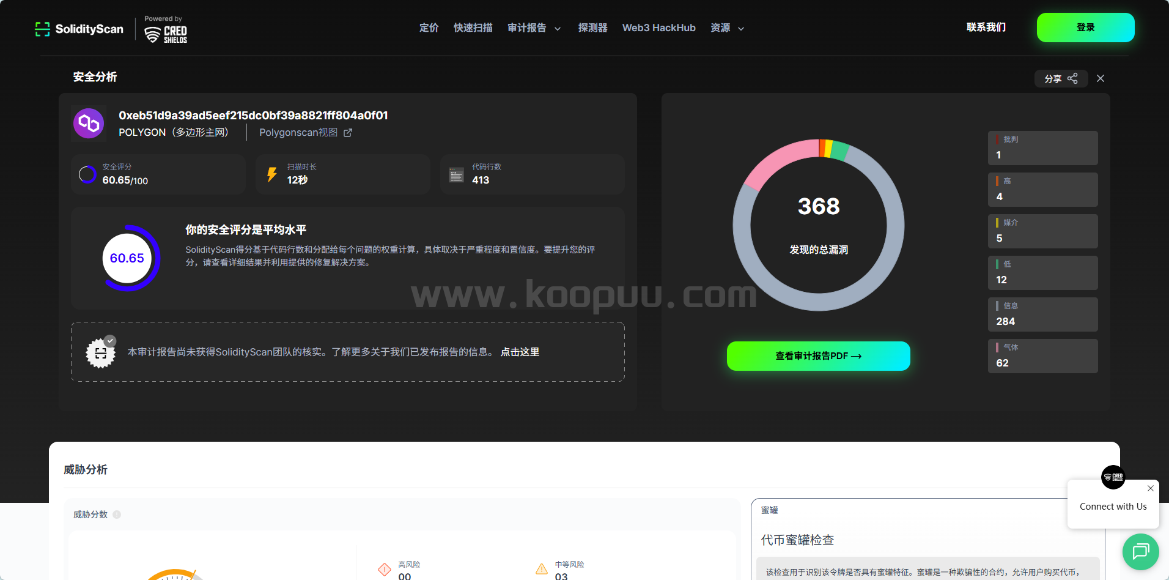Select the 批判 critical severity card

tap(1042, 148)
